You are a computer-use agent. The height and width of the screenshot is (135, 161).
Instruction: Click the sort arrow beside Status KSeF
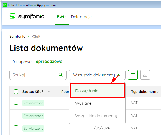[48, 92]
